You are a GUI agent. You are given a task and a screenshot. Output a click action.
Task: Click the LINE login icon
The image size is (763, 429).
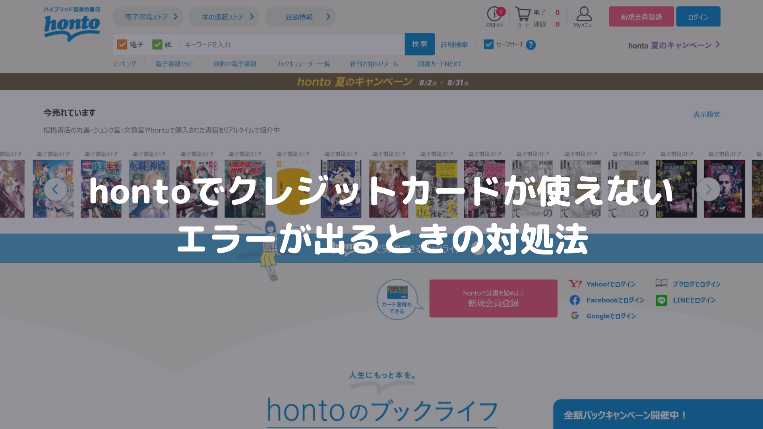(x=661, y=300)
